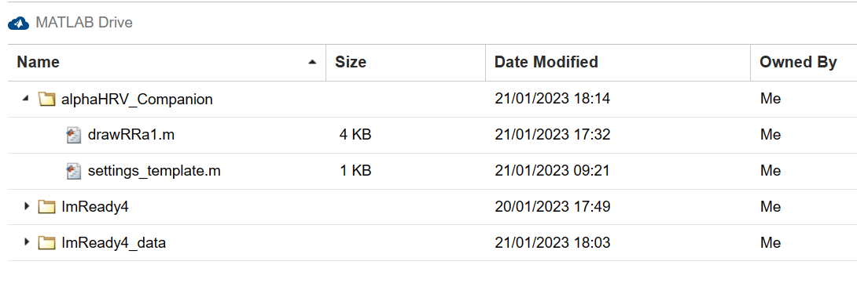Click the MATLAB Drive cloud icon

pos(19,23)
